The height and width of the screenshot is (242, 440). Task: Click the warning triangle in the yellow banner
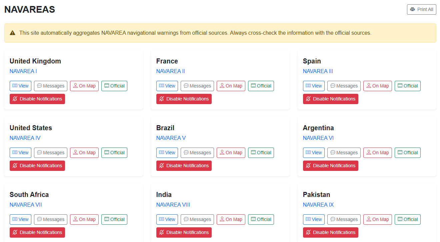13,33
